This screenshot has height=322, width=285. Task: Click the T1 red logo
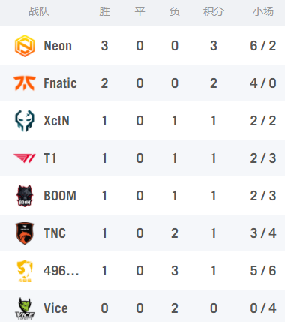25,158
